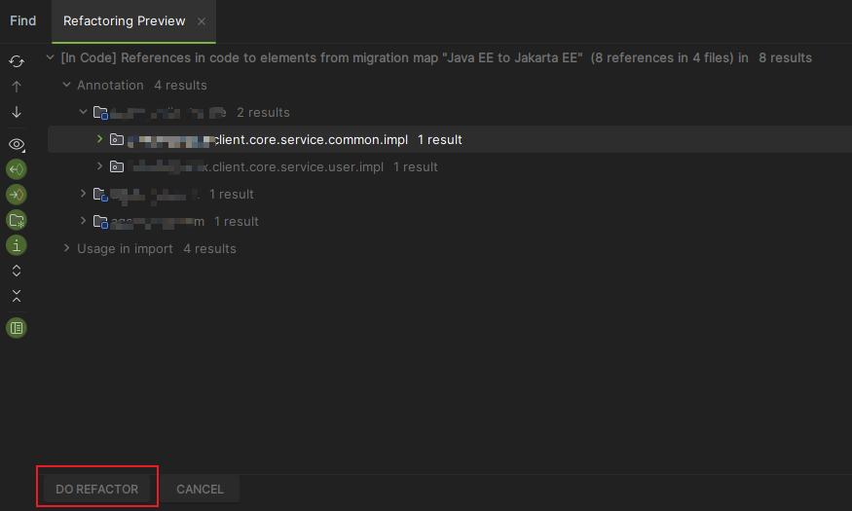Click the green info icon
This screenshot has height=511, width=852.
click(x=17, y=245)
